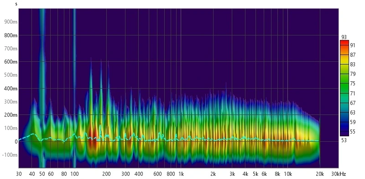Click the 79 value on the colour scale
365x179 pixels.
click(x=353, y=74)
